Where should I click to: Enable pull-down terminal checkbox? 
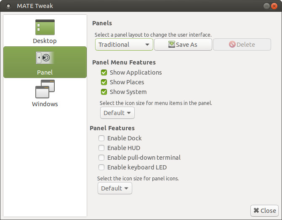101,158
